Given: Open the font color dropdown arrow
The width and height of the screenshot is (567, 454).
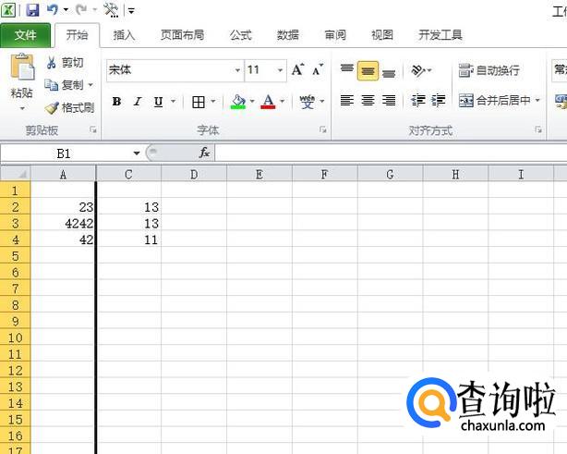Looking at the screenshot, I should pyautogui.click(x=282, y=102).
